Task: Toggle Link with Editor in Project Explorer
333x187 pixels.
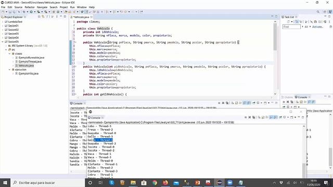Action: pyautogui.click(x=43, y=17)
